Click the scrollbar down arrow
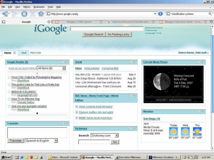Screen dimensions: 214x160 pos(212,148)
